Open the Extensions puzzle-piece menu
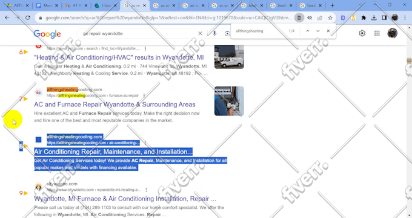The width and height of the screenshot is (412, 218). click(364, 18)
